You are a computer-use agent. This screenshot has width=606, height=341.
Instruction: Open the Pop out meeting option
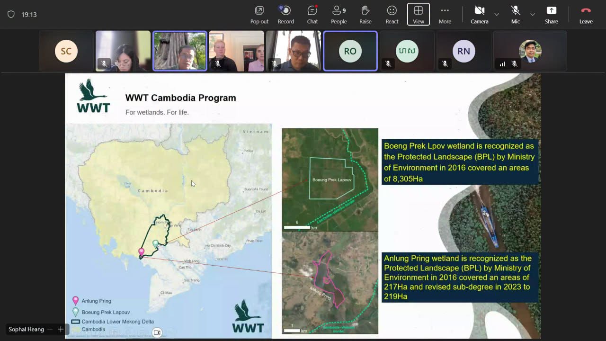point(259,15)
